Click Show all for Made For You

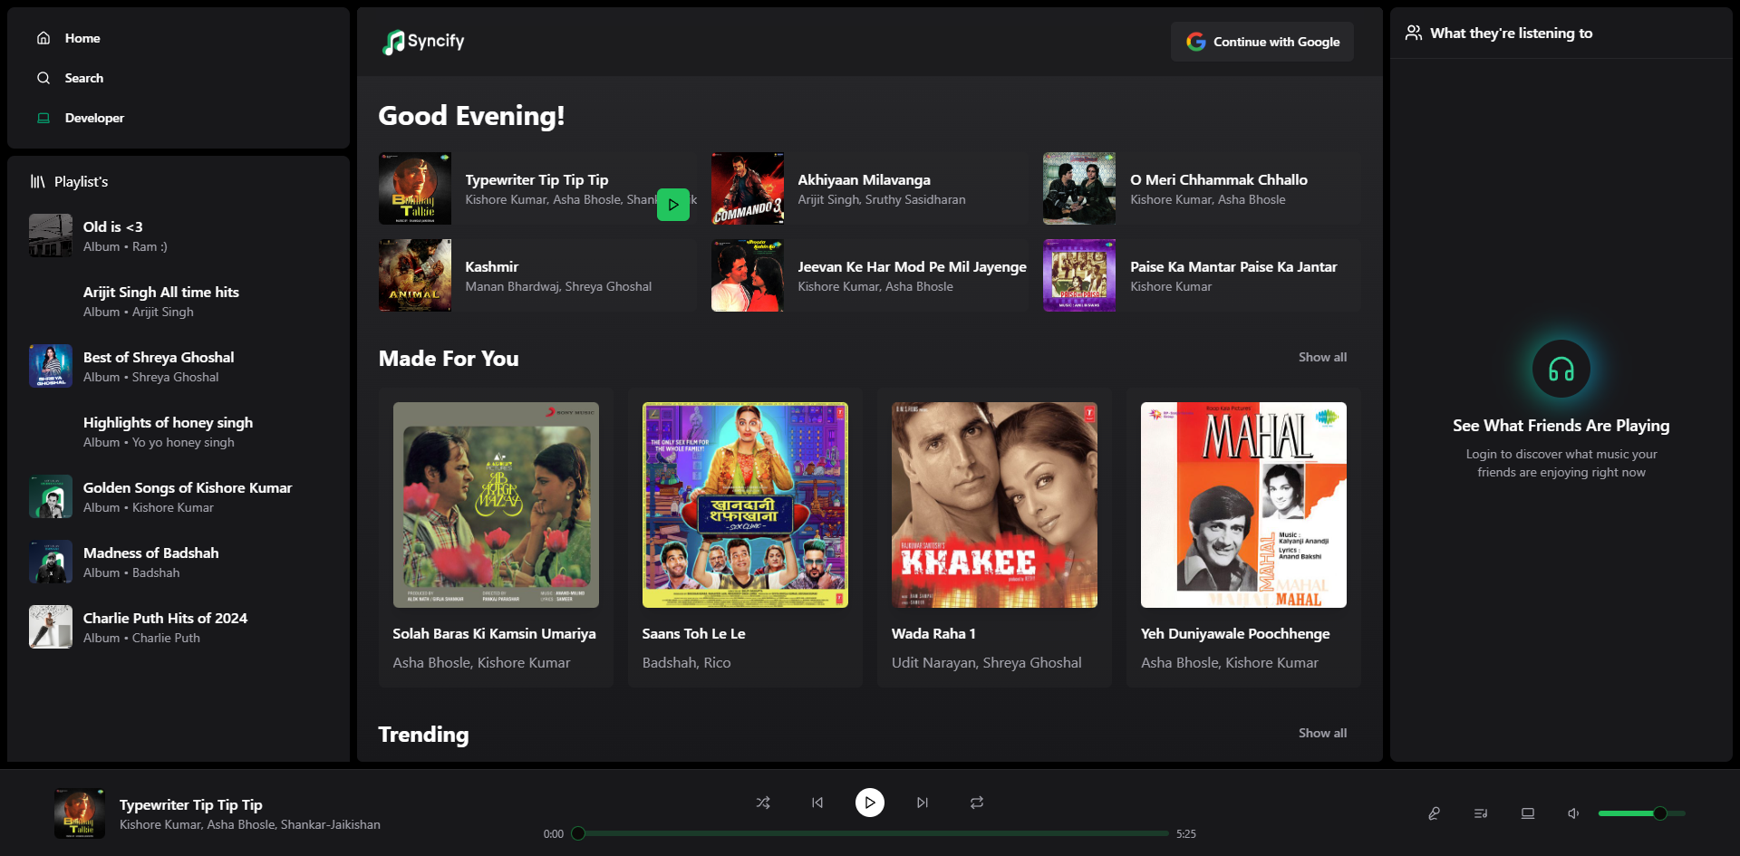point(1322,357)
